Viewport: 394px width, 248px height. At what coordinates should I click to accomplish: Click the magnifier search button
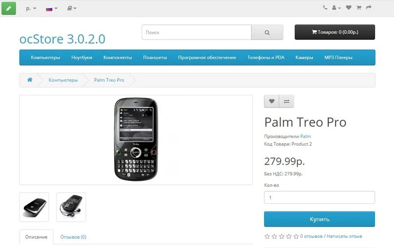click(267, 32)
